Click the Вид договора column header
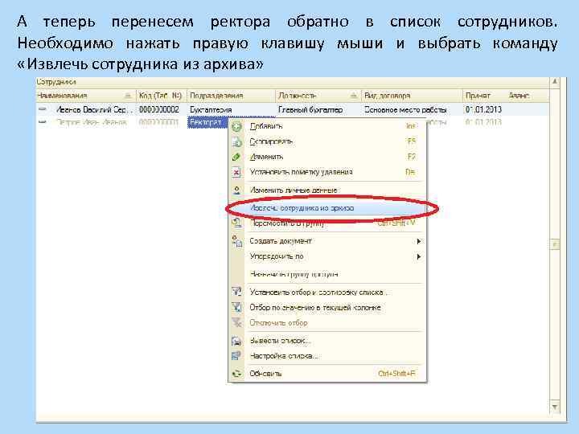Image resolution: width=579 pixels, height=434 pixels. 412,96
